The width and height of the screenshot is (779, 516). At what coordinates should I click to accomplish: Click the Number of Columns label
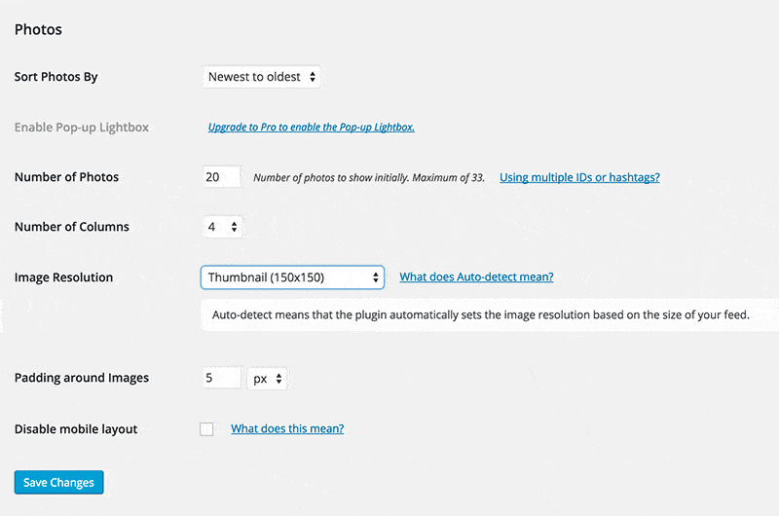(x=72, y=227)
